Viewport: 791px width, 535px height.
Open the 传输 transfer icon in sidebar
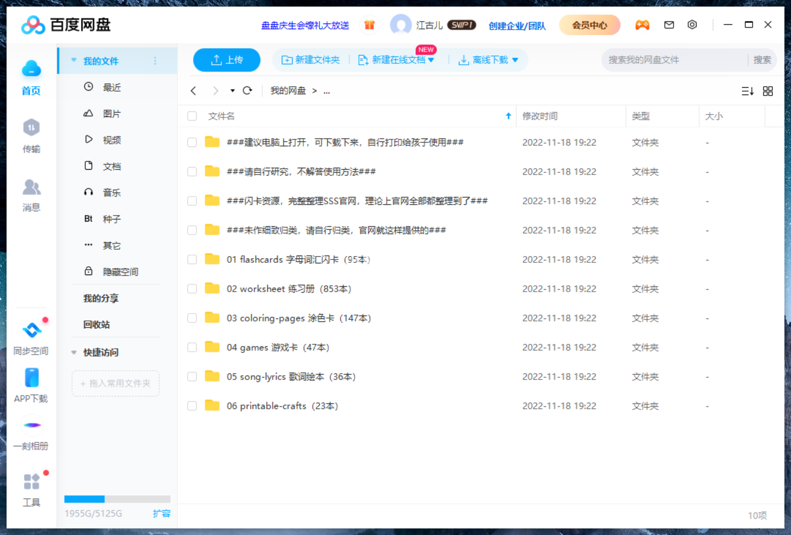pyautogui.click(x=31, y=128)
